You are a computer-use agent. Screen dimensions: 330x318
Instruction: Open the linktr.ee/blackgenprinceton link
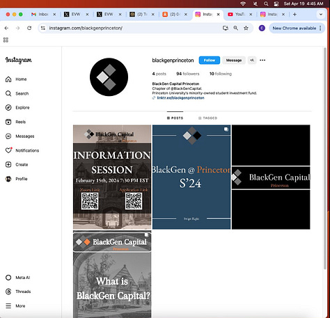[180, 98]
